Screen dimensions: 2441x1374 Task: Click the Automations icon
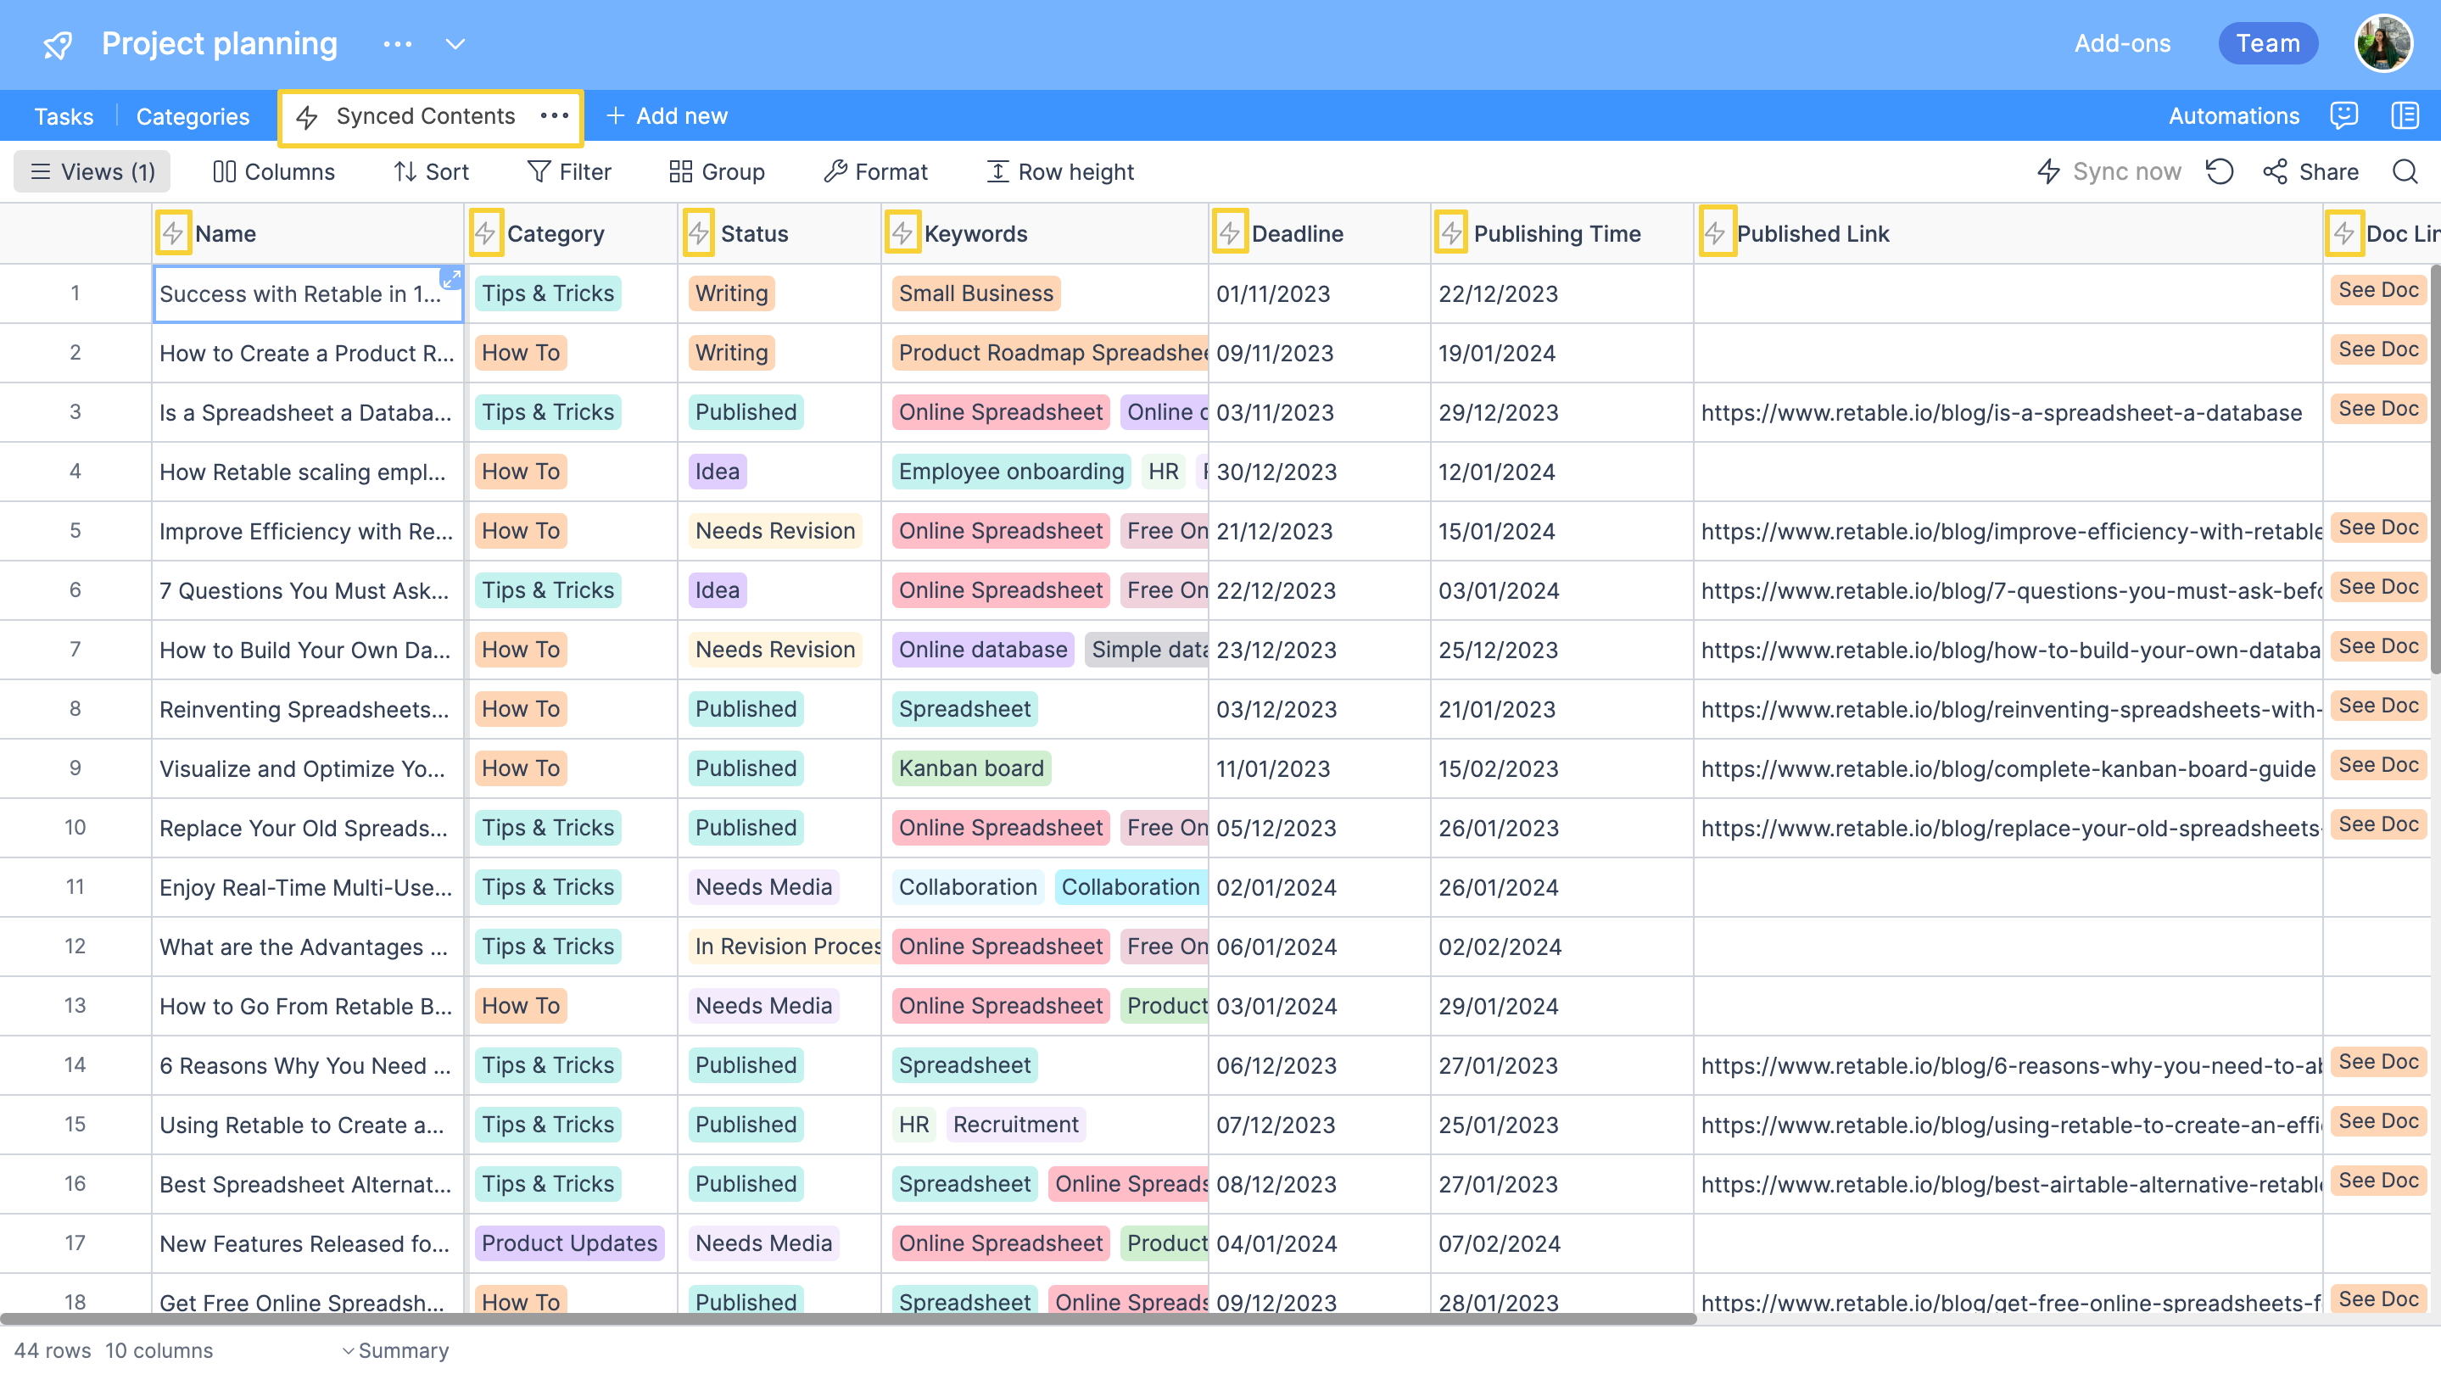tap(2235, 114)
